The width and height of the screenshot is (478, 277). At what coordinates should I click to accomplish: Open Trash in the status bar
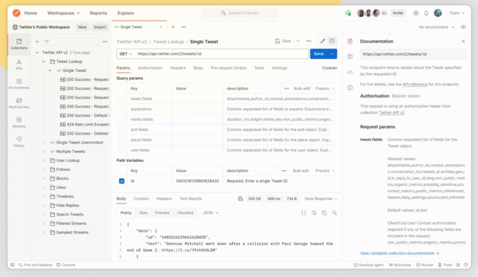pos(445,265)
